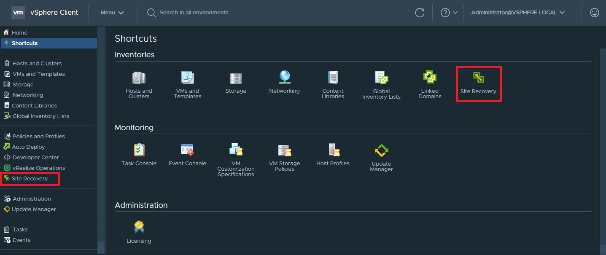Click the vm logo in header
The width and height of the screenshot is (606, 255).
click(x=18, y=13)
